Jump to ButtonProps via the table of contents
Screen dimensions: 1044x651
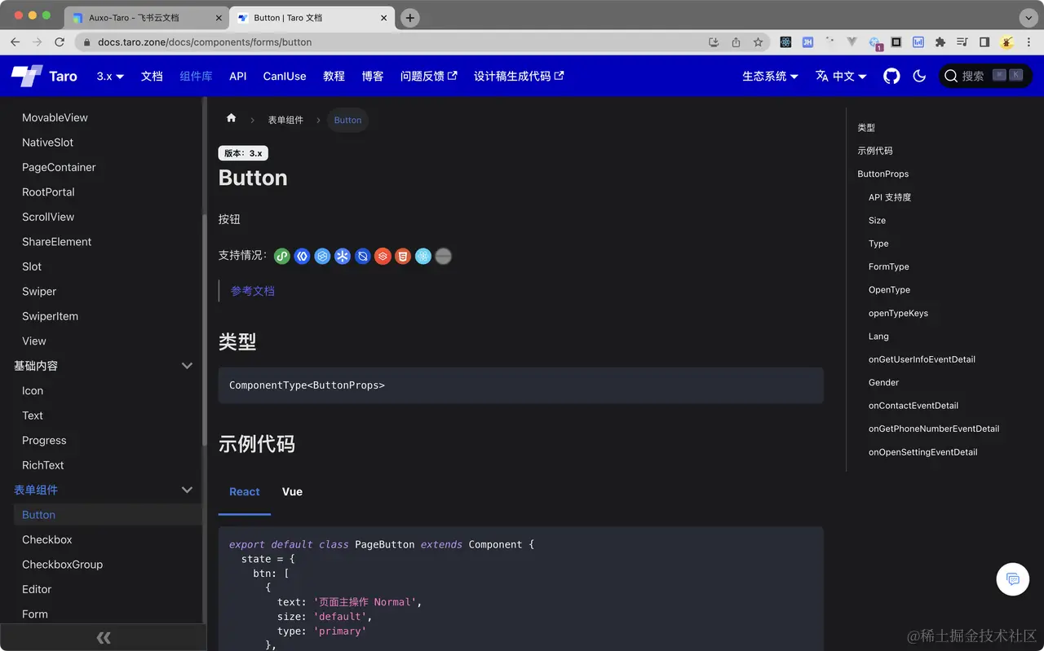[x=883, y=174]
